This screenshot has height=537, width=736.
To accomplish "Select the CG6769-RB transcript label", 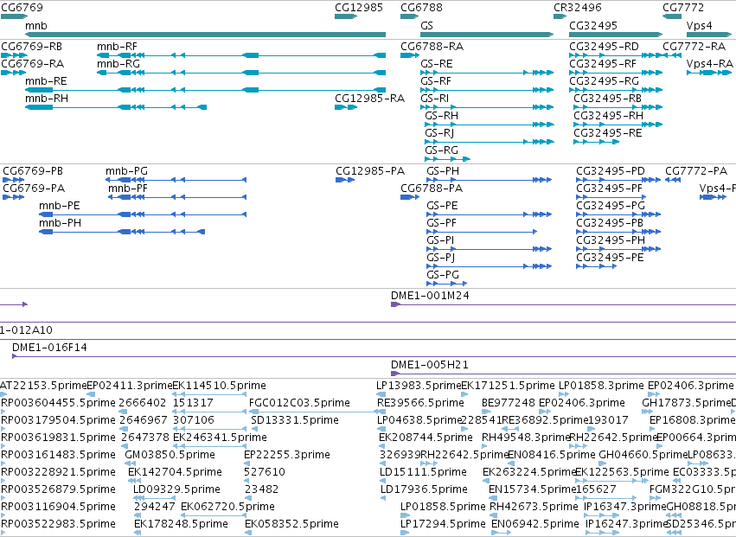I will 31,46.
